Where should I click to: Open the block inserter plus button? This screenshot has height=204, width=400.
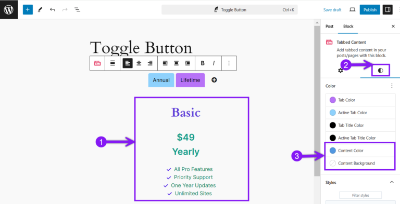click(x=28, y=10)
